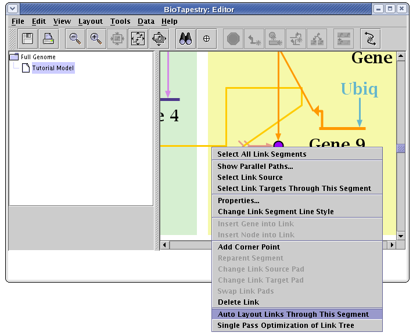Choose Delete Link in context menu
This screenshot has height=336, width=413.
click(x=238, y=302)
